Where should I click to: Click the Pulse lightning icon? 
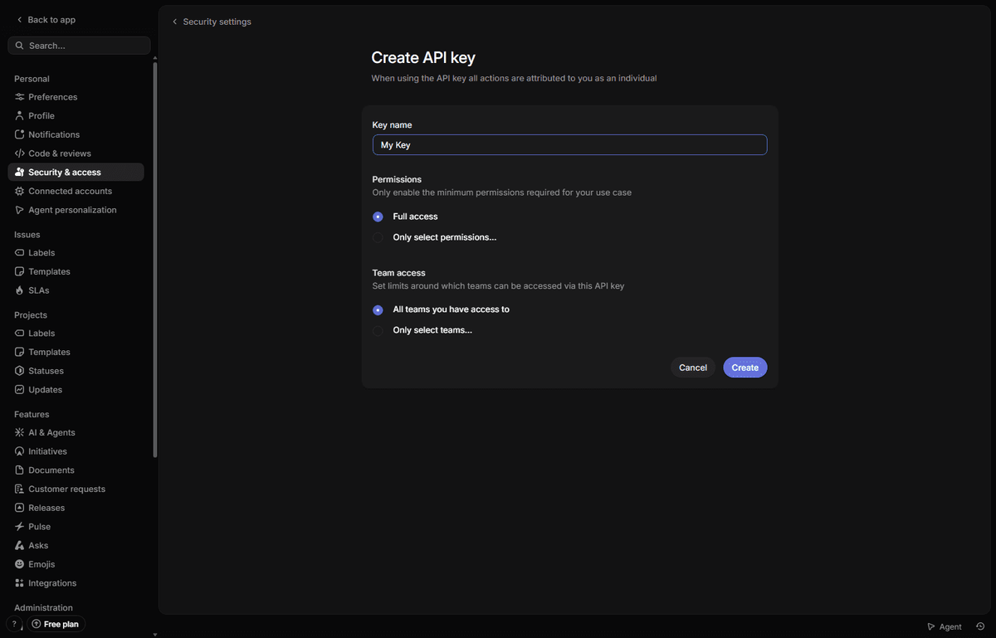coord(20,527)
